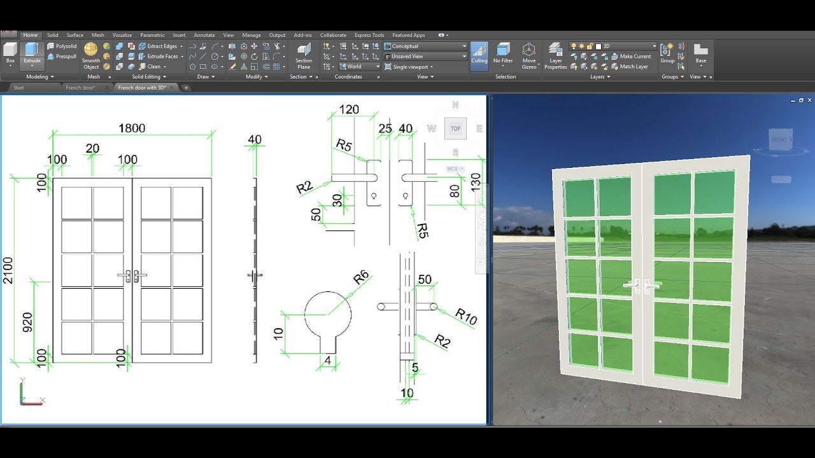This screenshot has height=458, width=815.
Task: Select the Extrude Faces tool
Action: 158,56
